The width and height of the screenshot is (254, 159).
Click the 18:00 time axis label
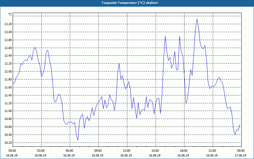pyautogui.click(x=184, y=151)
